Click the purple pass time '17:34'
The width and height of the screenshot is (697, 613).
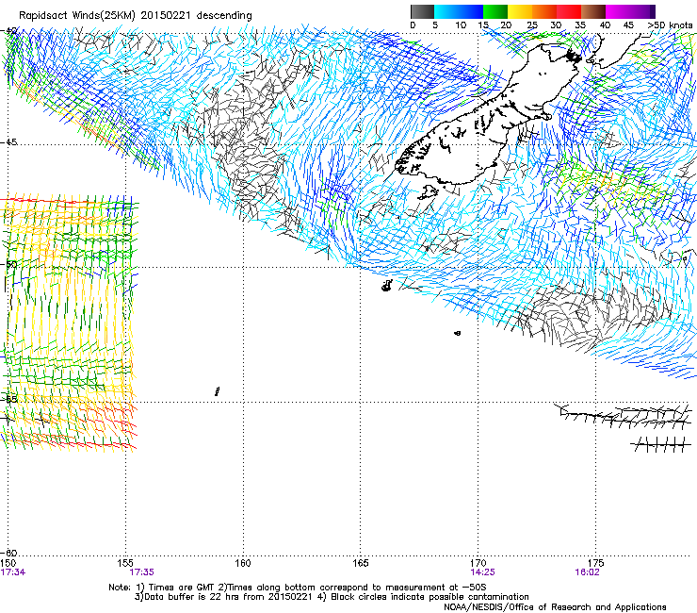[x=13, y=572]
